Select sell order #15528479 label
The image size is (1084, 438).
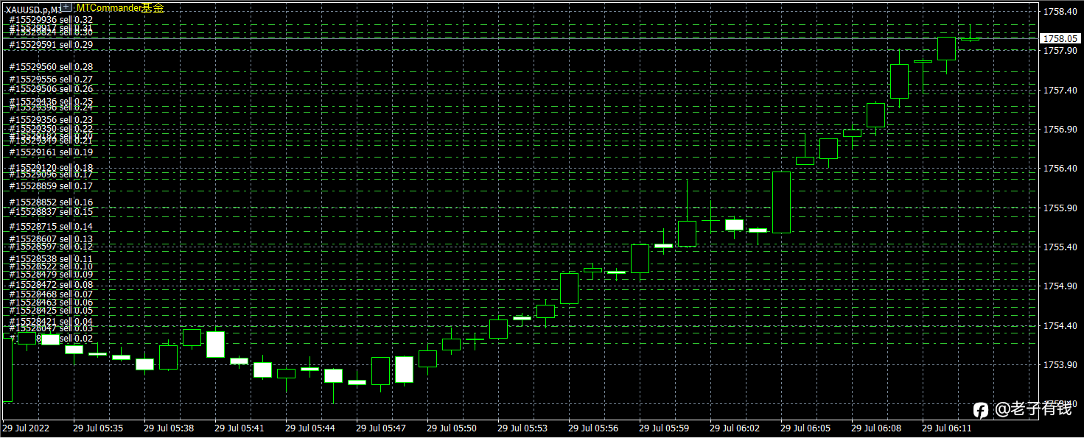point(51,275)
